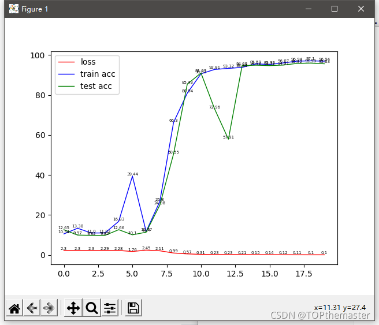Save the figure with the floppy icon
379x325 pixels.
pyautogui.click(x=133, y=308)
